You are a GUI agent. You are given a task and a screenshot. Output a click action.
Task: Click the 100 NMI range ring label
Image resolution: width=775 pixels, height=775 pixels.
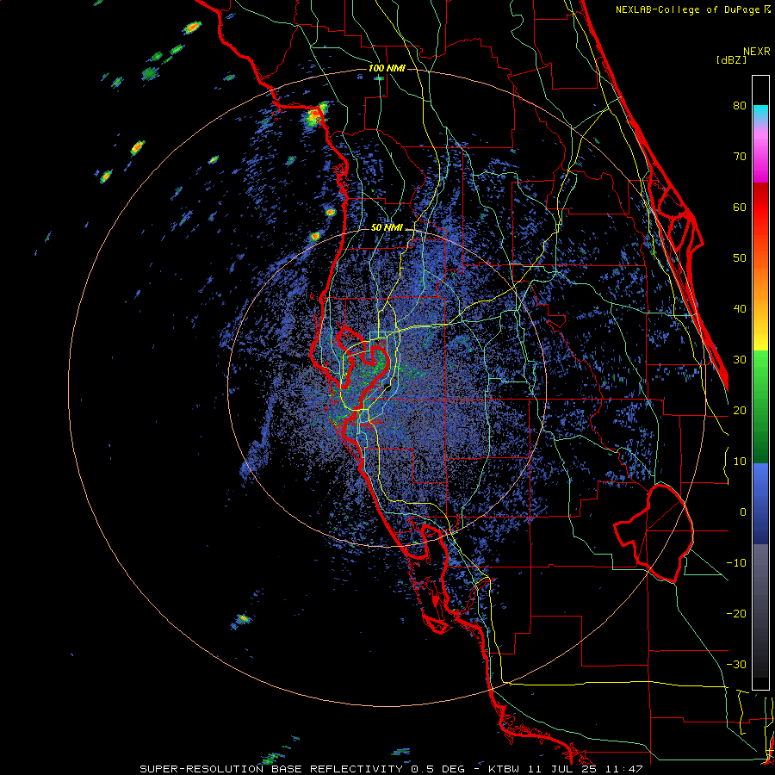387,68
